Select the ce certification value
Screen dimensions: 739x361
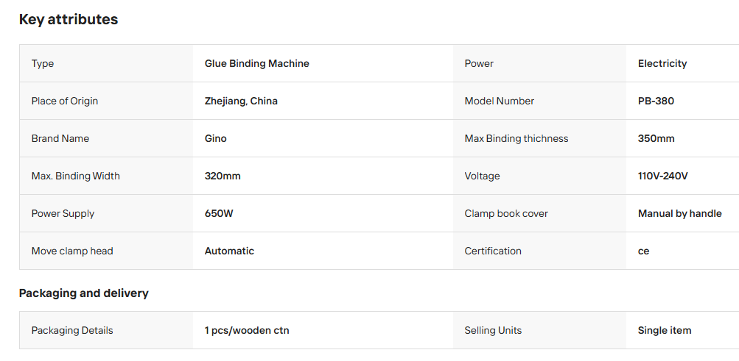(x=643, y=251)
